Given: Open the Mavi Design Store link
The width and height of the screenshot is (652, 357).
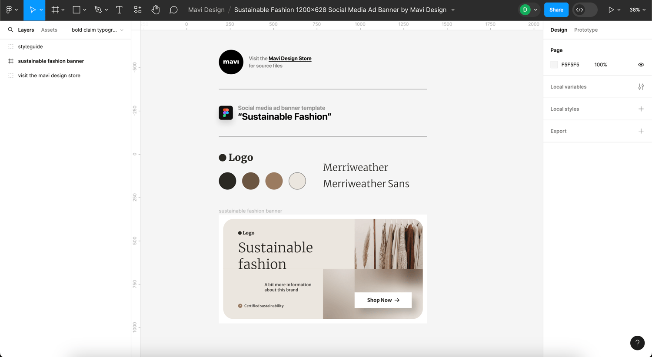Looking at the screenshot, I should point(290,58).
